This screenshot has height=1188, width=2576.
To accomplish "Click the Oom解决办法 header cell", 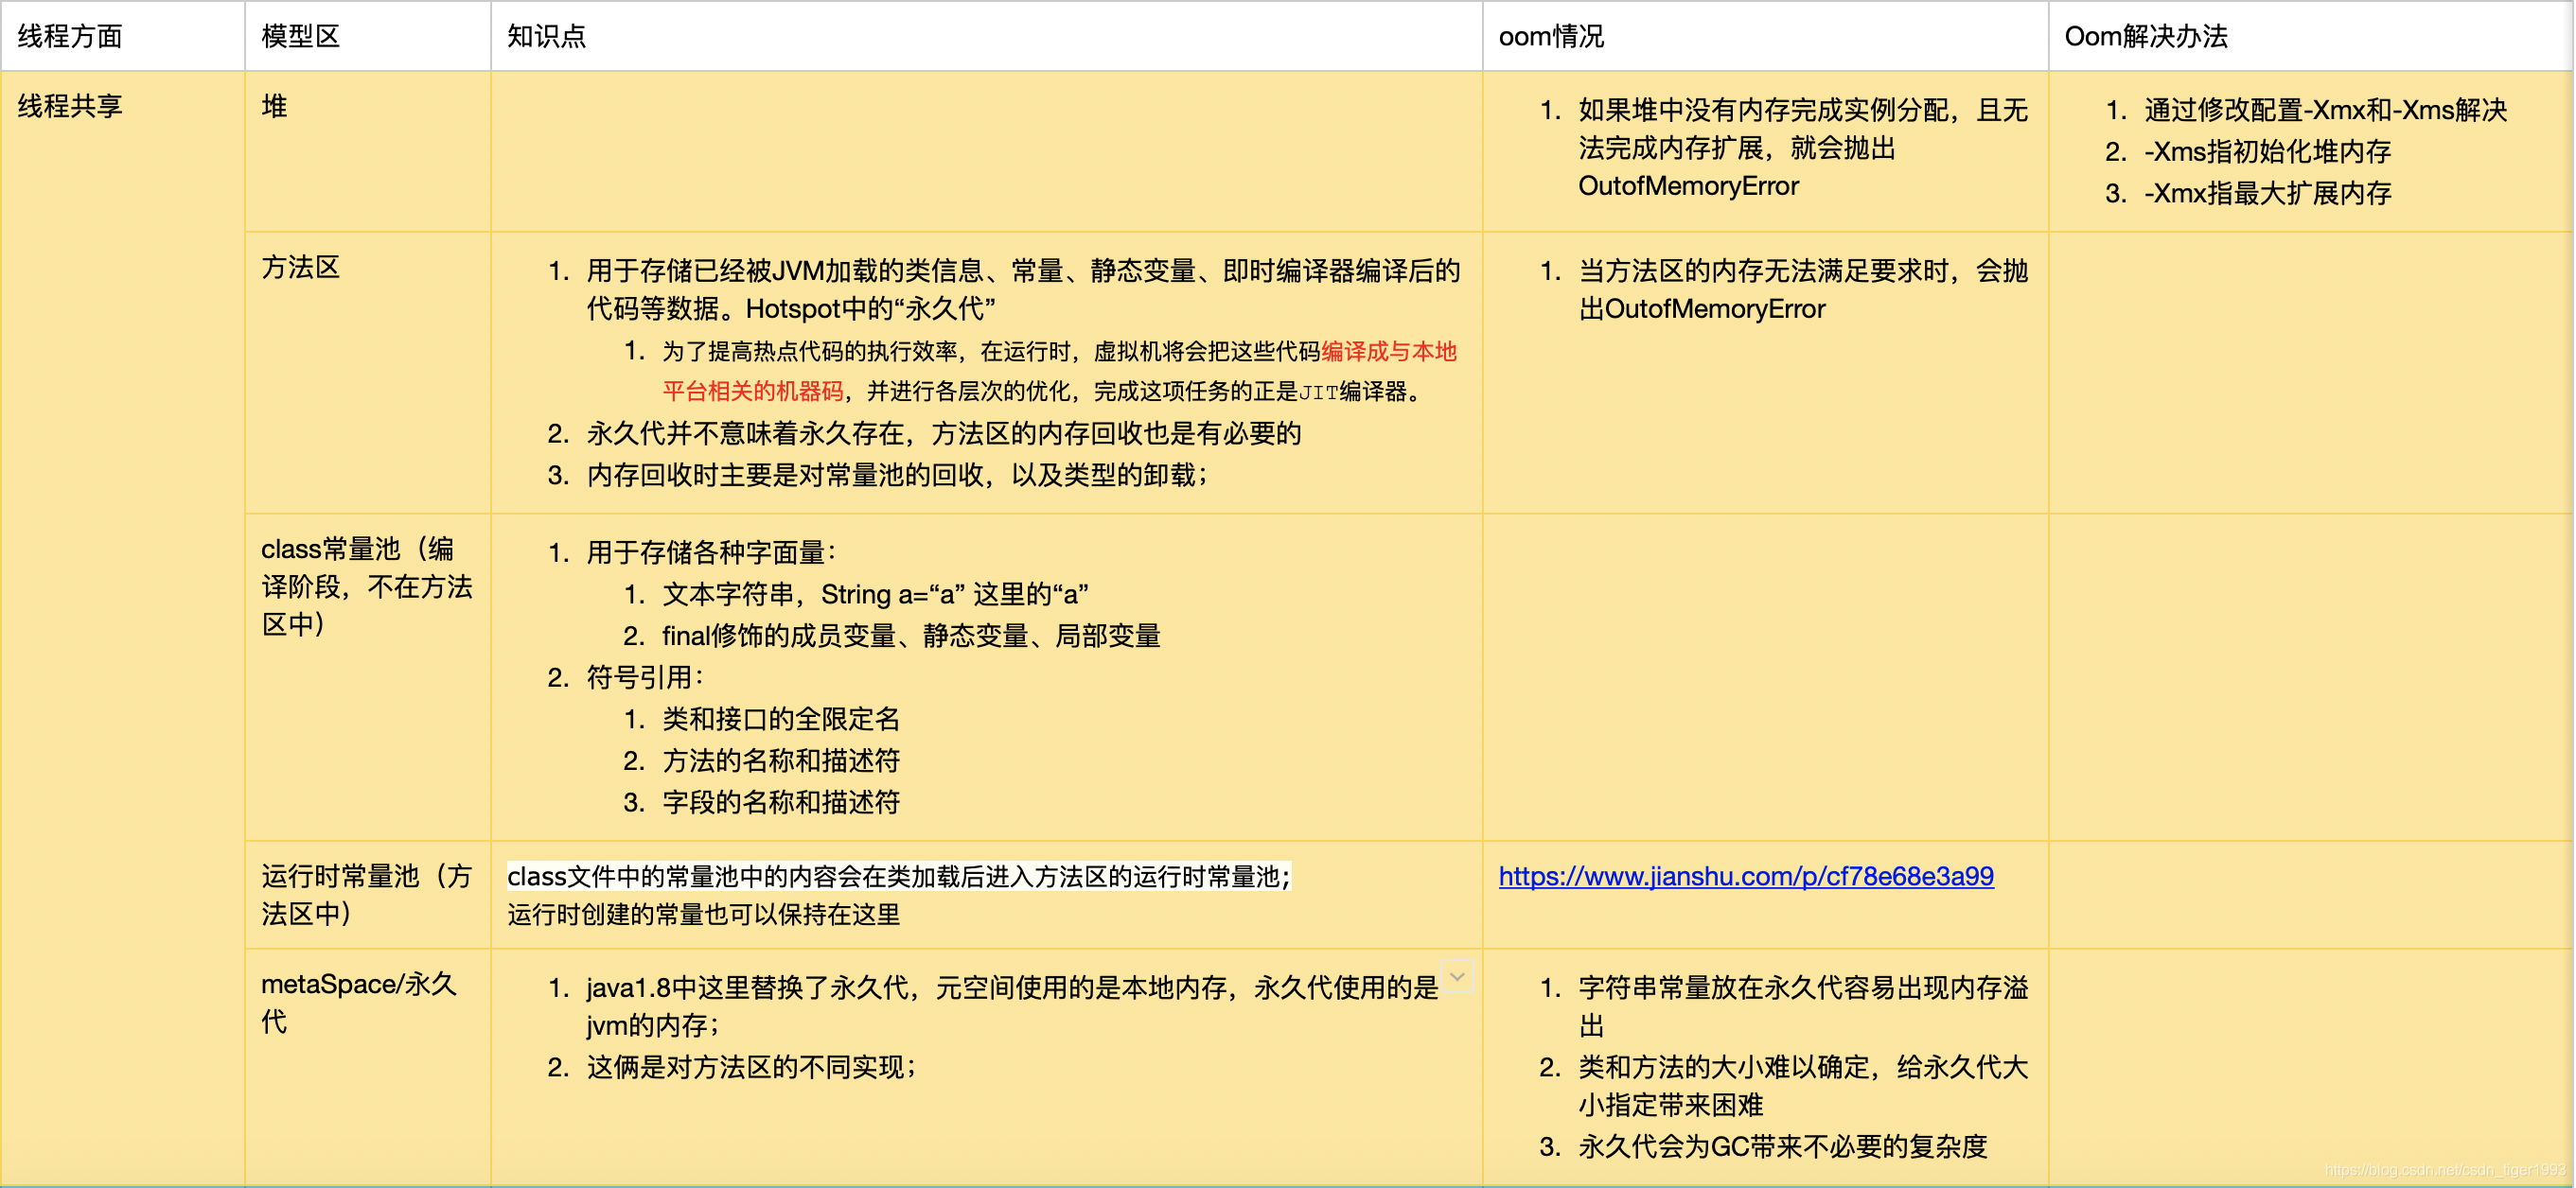I will 2145,37.
